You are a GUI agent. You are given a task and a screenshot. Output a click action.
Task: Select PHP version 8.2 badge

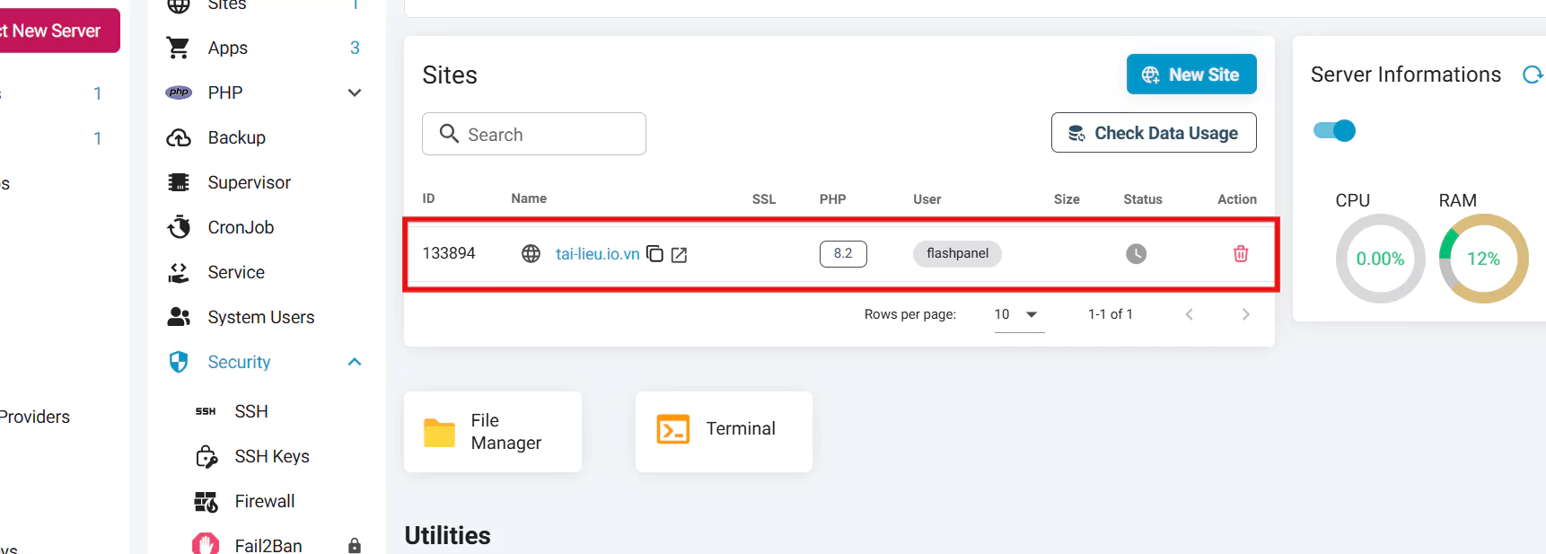tap(842, 254)
